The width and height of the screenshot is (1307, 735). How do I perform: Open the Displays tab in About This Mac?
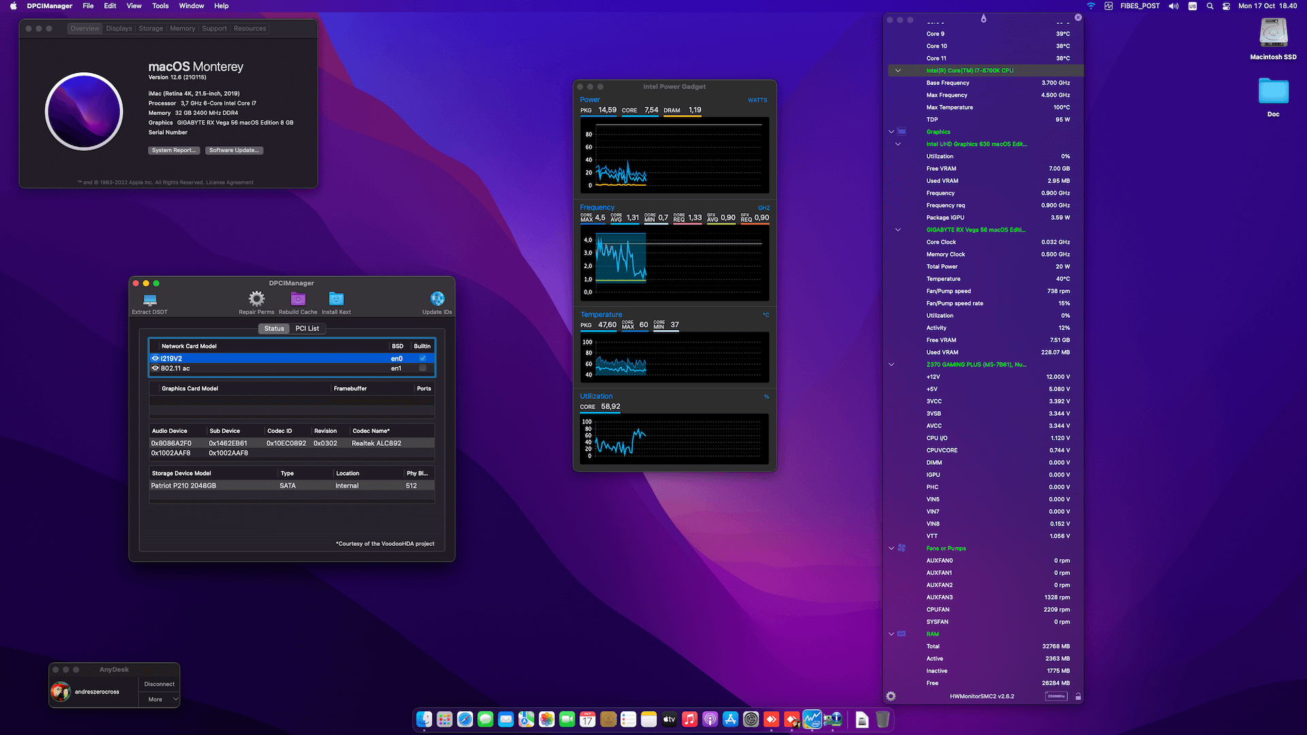pos(119,29)
